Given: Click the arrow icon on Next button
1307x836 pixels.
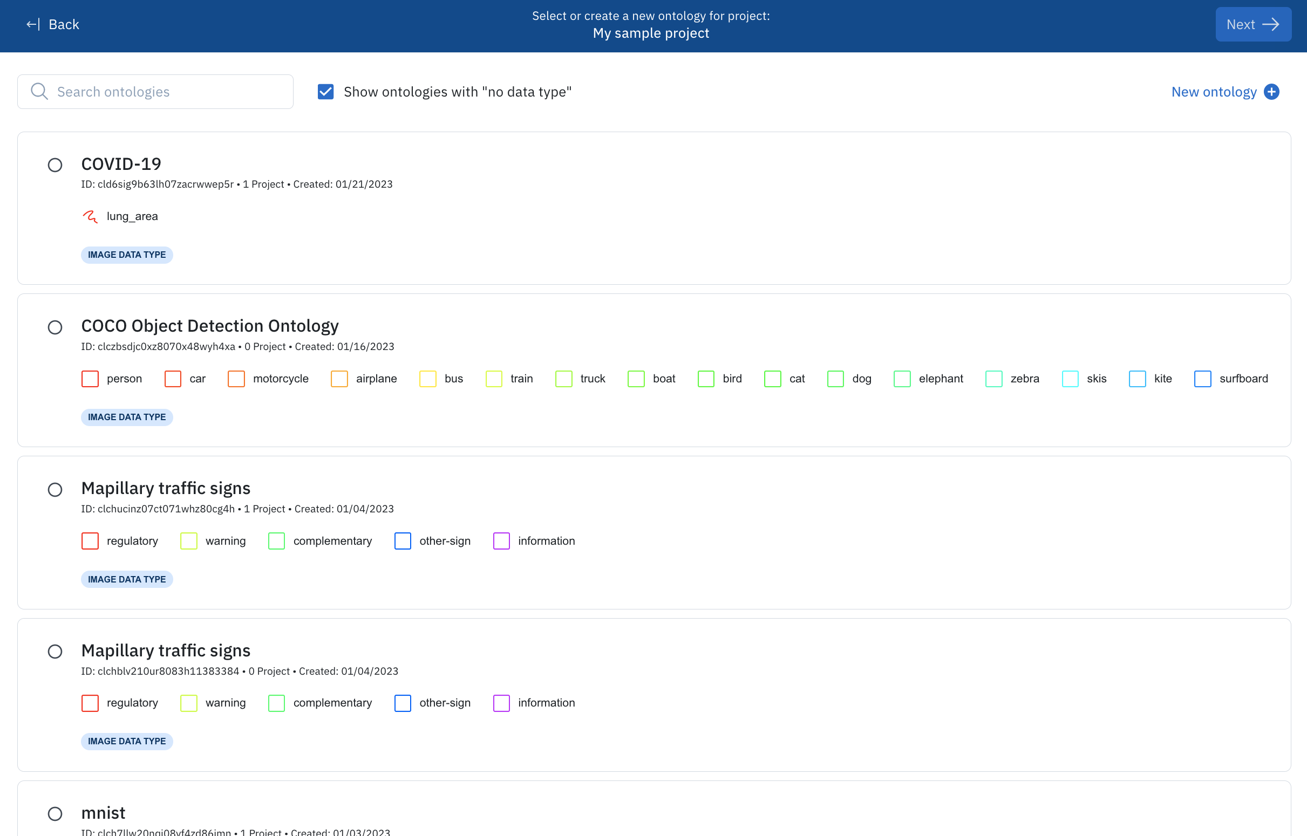Looking at the screenshot, I should click(x=1271, y=24).
